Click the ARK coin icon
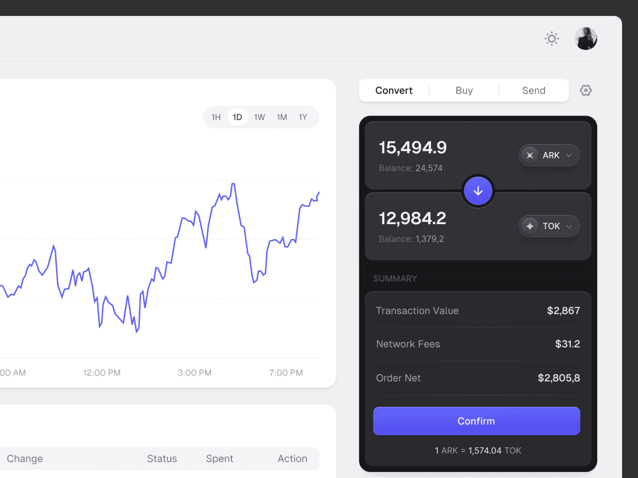The image size is (638, 478). click(x=530, y=155)
